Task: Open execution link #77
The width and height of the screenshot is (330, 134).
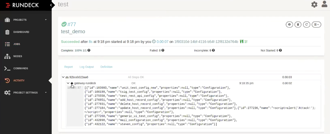Action: (x=72, y=25)
